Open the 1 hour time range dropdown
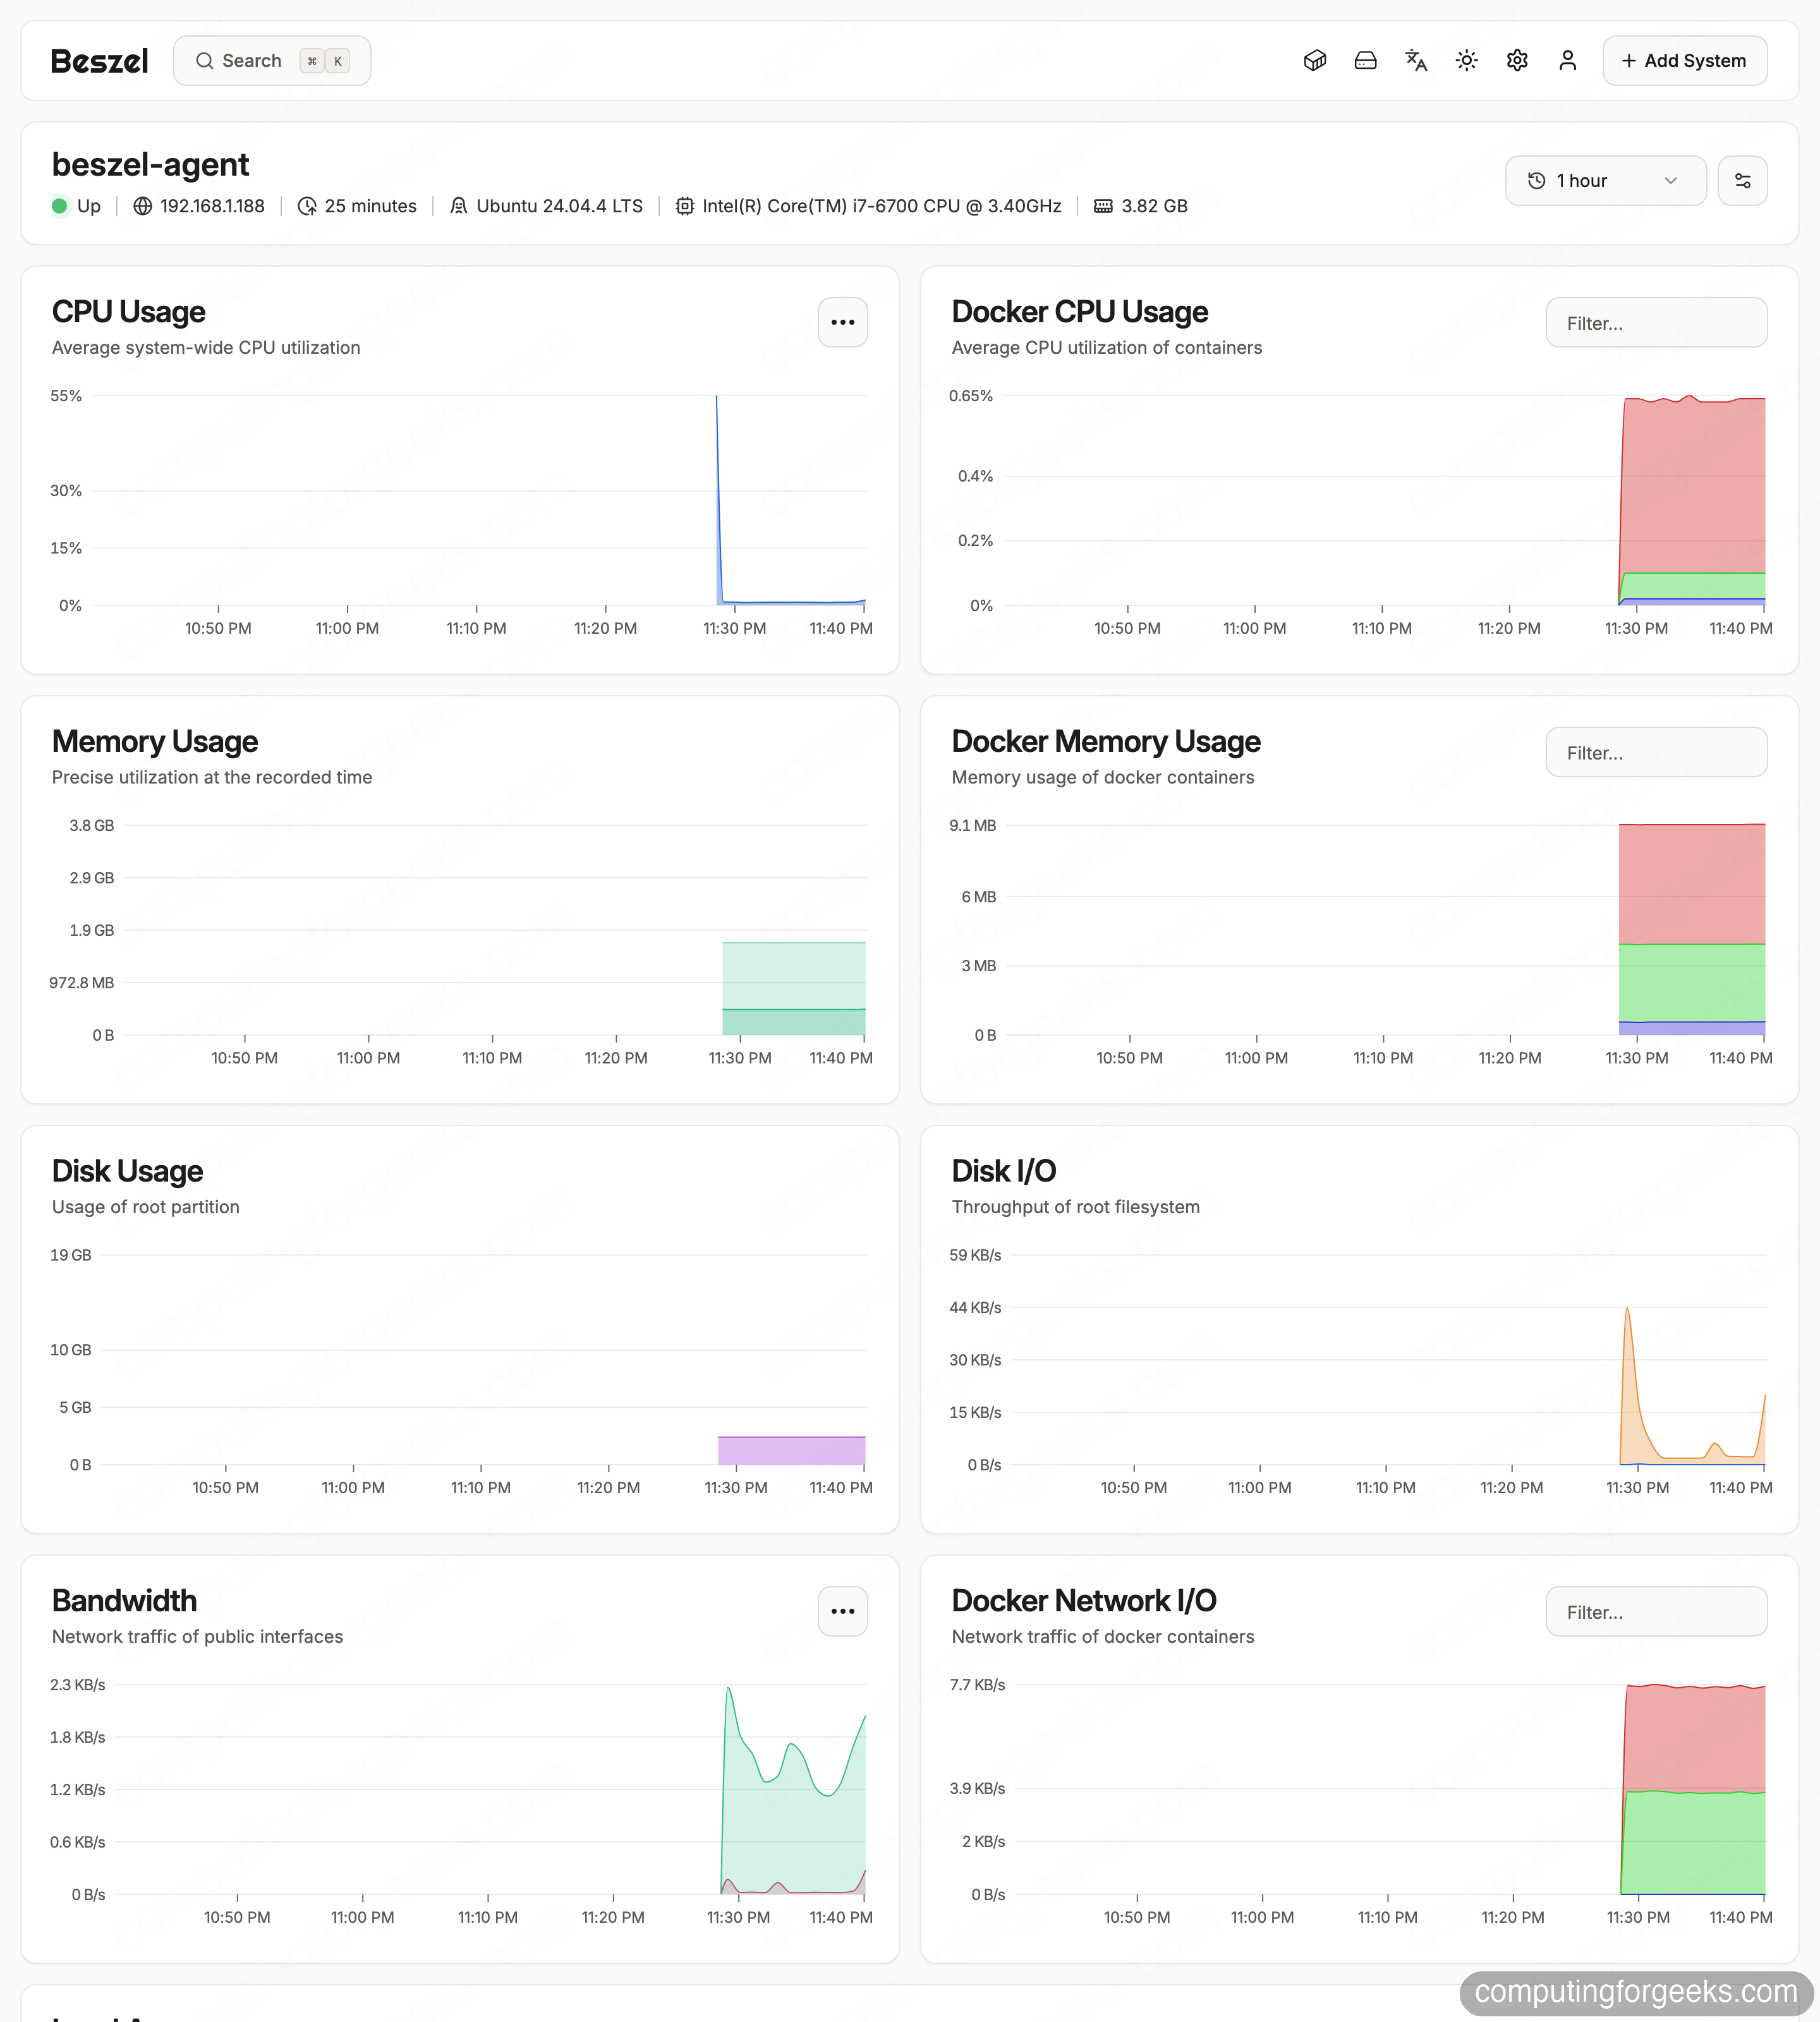1820x2022 pixels. tap(1605, 181)
